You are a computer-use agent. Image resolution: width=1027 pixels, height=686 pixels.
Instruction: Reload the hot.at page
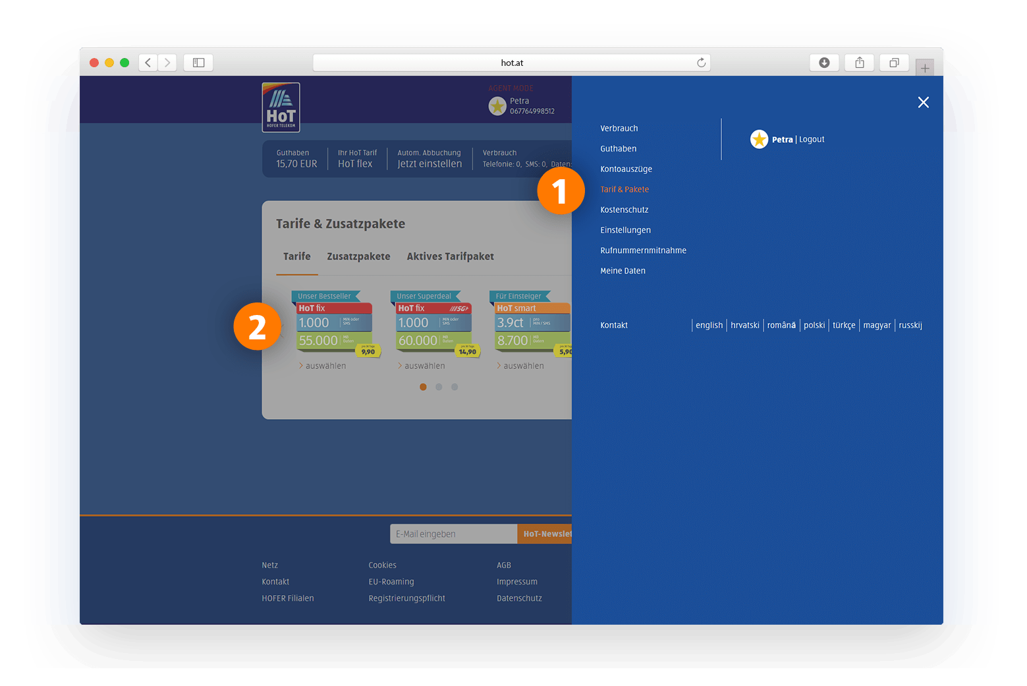pos(701,63)
